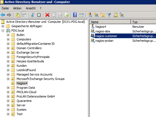Viewport: 156px width, 117px height.
Task: Click the Quarantine OU folder icon
Action: (13, 101)
